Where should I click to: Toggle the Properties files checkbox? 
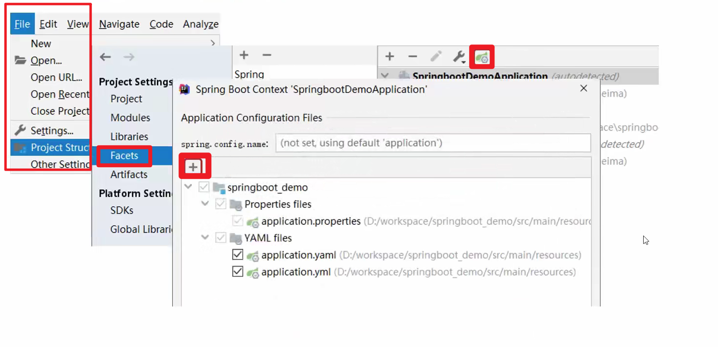pos(221,204)
